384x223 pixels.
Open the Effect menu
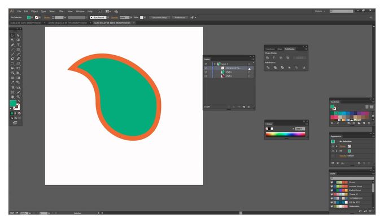pos(62,11)
